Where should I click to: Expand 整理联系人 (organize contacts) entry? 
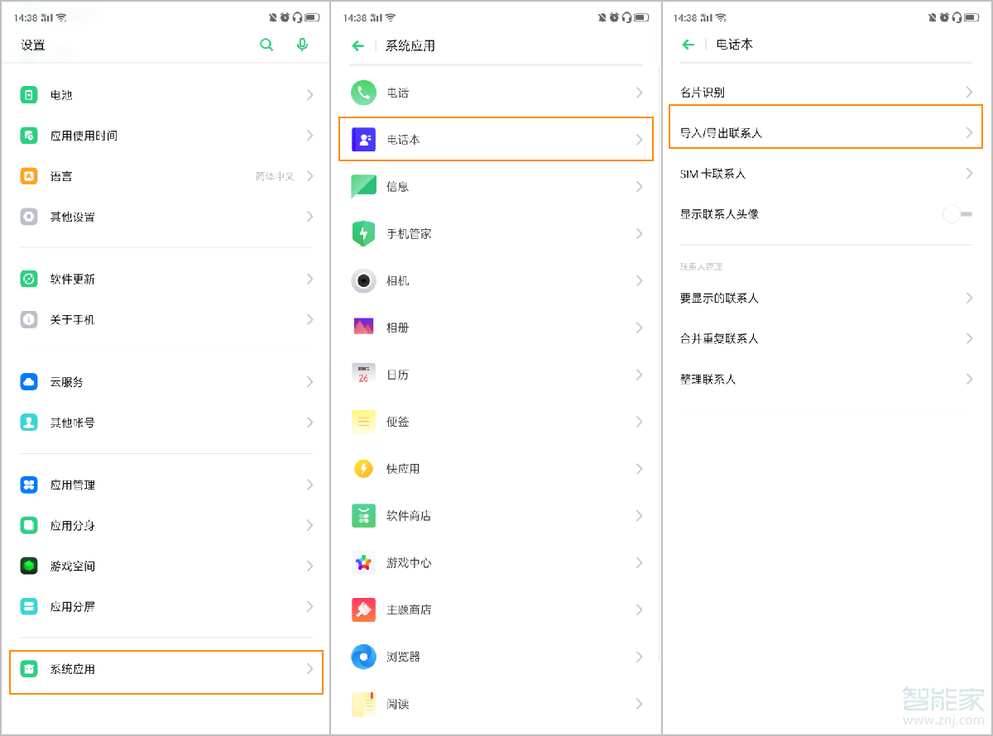point(825,378)
